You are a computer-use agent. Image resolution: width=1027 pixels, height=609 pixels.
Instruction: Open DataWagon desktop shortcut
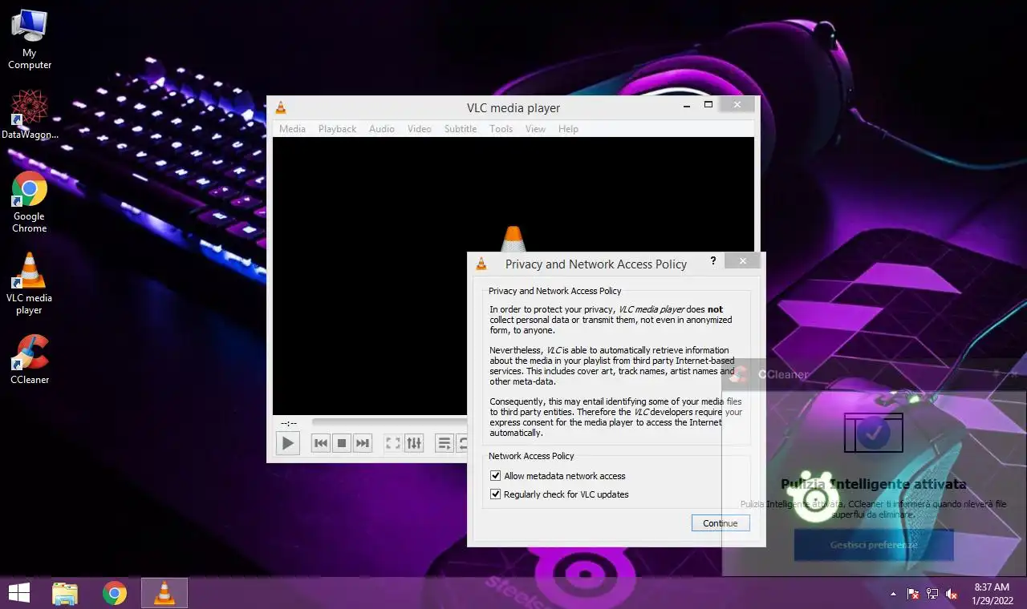[30, 115]
